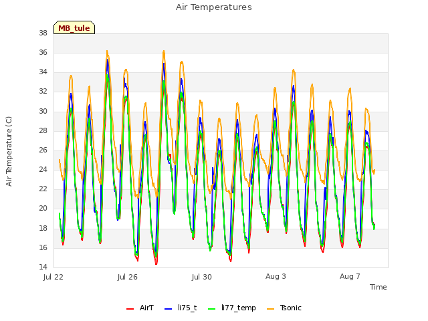Click the Air Temperature (C) axis label
This screenshot has width=428, height=321.
point(9,151)
